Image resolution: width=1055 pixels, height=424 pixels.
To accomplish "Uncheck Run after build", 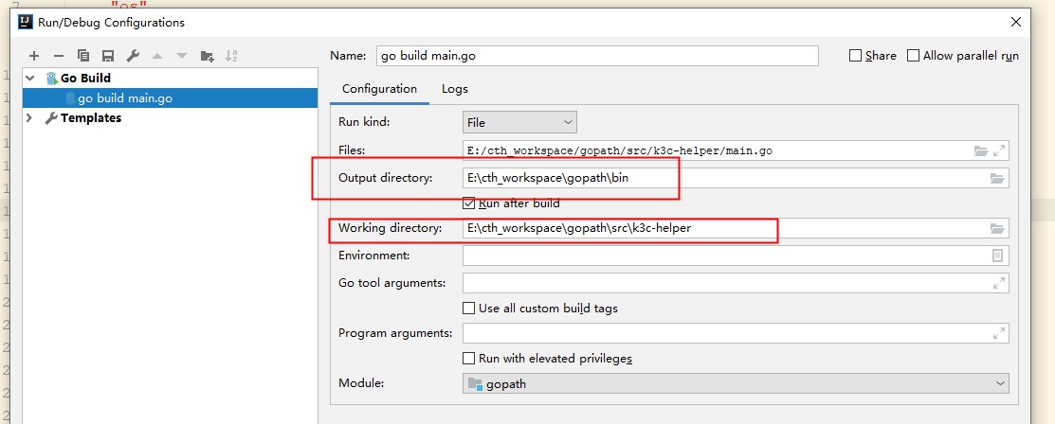I will [469, 203].
